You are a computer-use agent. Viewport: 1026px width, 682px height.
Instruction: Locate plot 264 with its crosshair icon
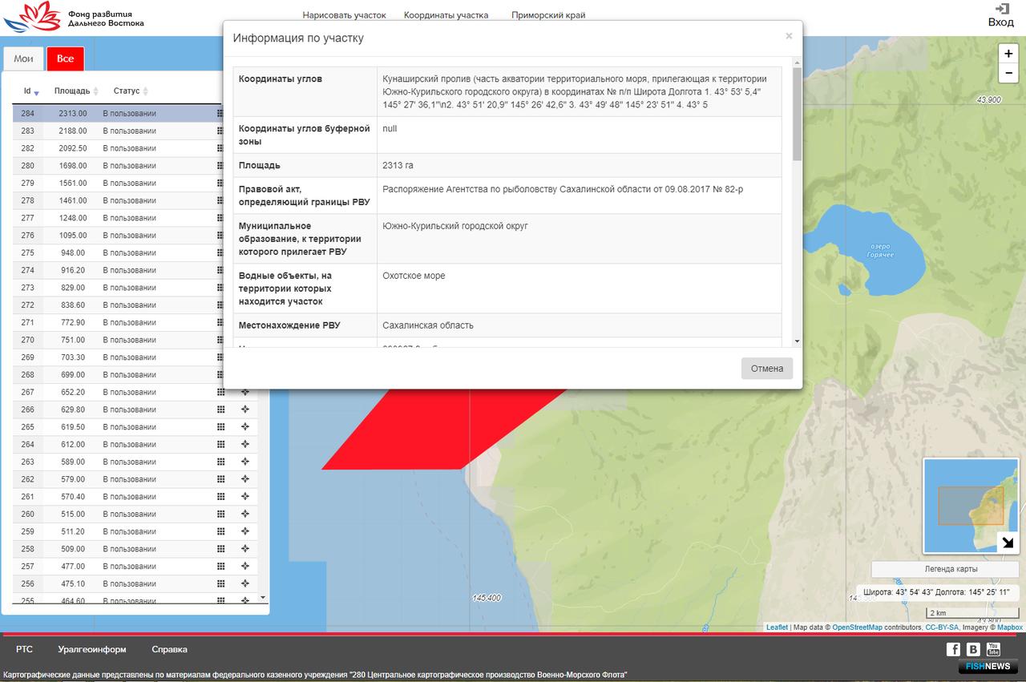[x=245, y=444]
